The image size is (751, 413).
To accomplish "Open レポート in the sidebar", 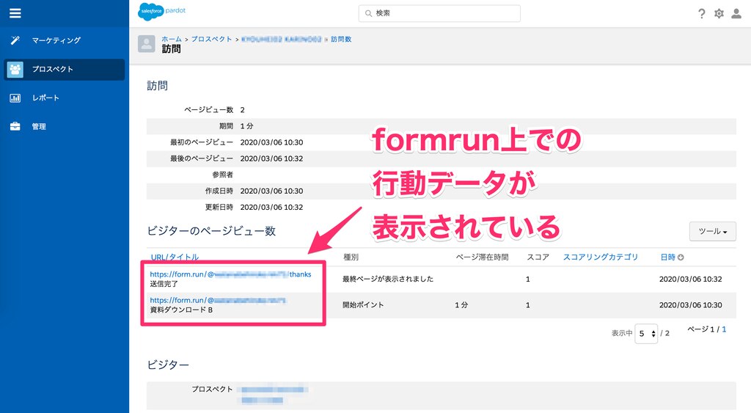I will pos(45,98).
